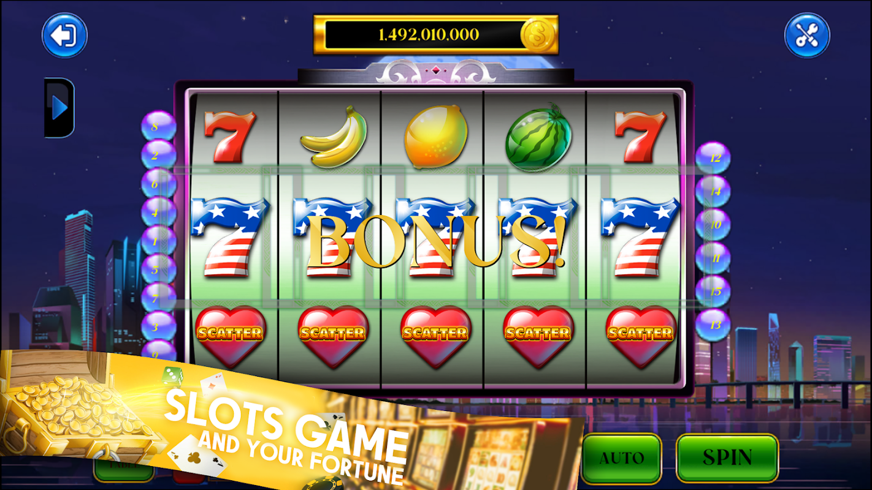Select payline orb number 14
This screenshot has height=490, width=872.
[x=713, y=192]
